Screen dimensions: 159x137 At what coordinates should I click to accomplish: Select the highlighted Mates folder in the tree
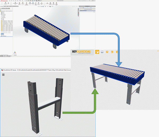3,34
